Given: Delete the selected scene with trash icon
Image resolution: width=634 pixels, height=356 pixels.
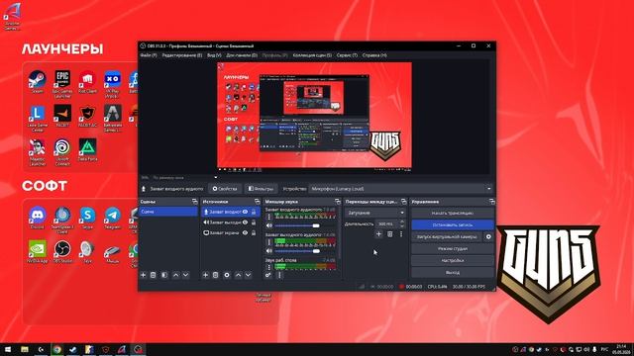Looking at the screenshot, I should [154, 275].
